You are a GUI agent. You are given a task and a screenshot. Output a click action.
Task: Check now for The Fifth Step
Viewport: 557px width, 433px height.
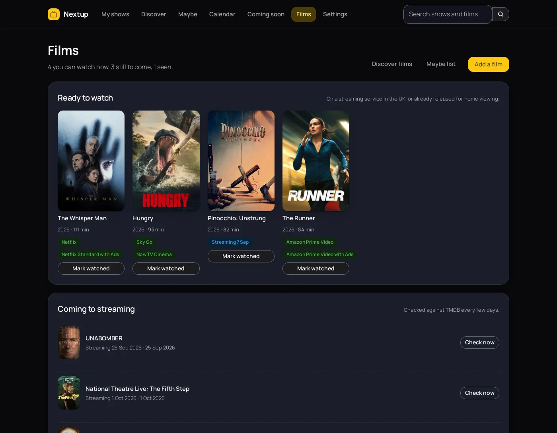(480, 393)
